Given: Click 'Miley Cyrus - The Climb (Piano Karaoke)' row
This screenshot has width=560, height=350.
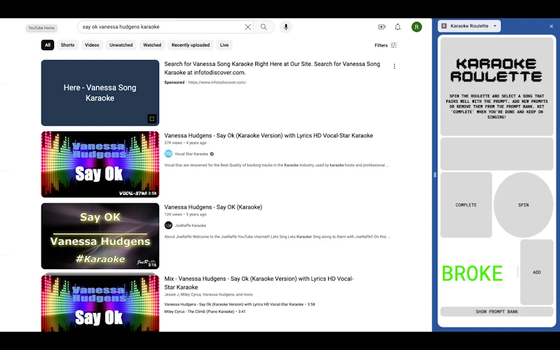Looking at the screenshot, I should (x=205, y=311).
